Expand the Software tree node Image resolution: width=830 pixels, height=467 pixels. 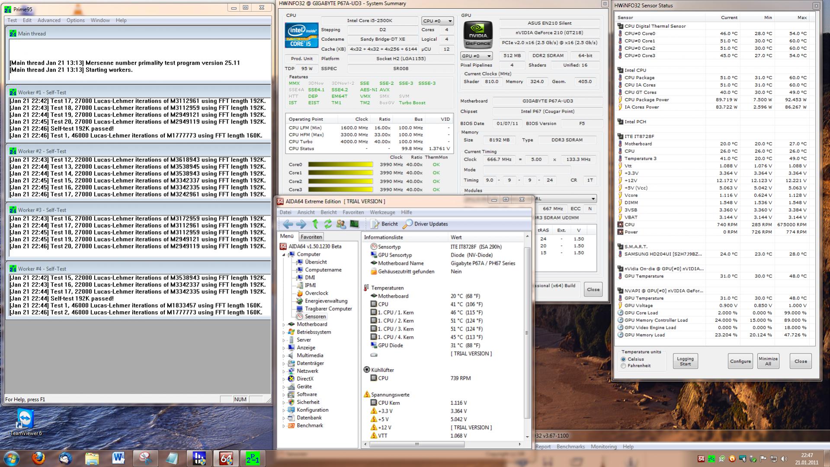click(284, 395)
